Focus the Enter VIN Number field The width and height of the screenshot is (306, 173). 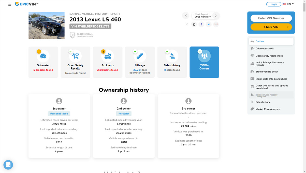(271, 18)
